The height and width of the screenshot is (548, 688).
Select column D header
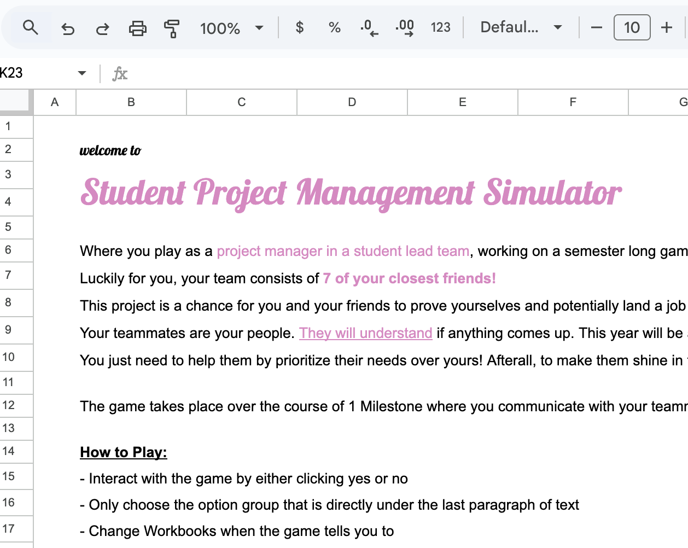pyautogui.click(x=352, y=102)
